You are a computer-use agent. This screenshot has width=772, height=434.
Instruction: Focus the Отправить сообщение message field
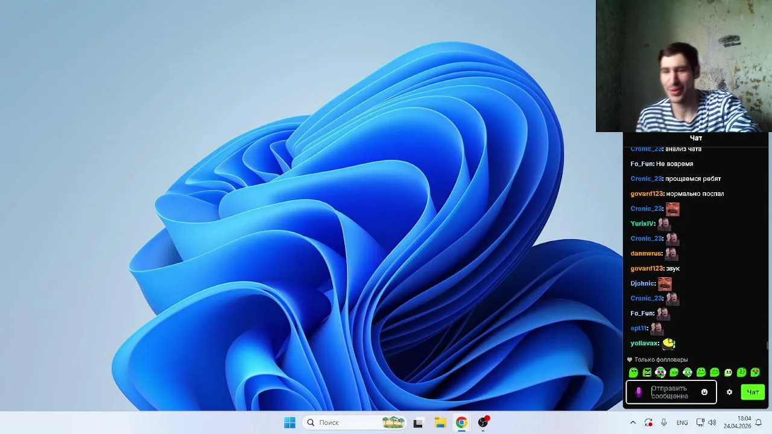(671, 392)
